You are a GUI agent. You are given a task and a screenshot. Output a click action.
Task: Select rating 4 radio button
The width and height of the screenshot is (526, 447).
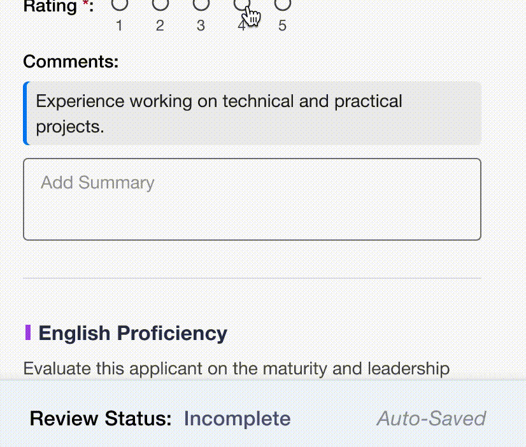pos(241,5)
